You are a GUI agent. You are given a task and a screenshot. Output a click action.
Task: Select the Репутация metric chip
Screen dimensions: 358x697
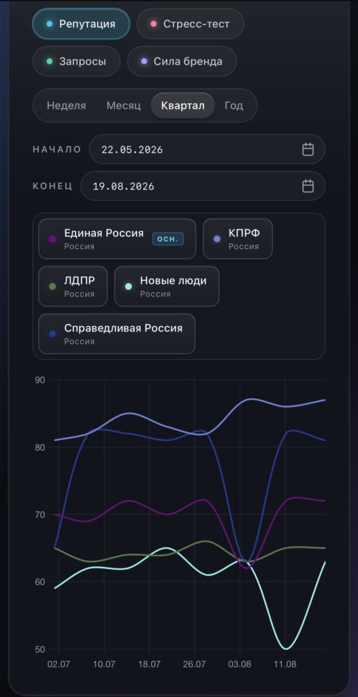[81, 24]
